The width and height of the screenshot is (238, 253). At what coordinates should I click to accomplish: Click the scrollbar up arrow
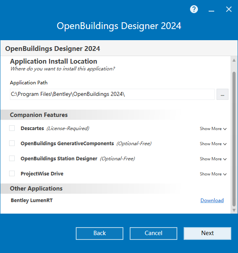[x=234, y=60]
